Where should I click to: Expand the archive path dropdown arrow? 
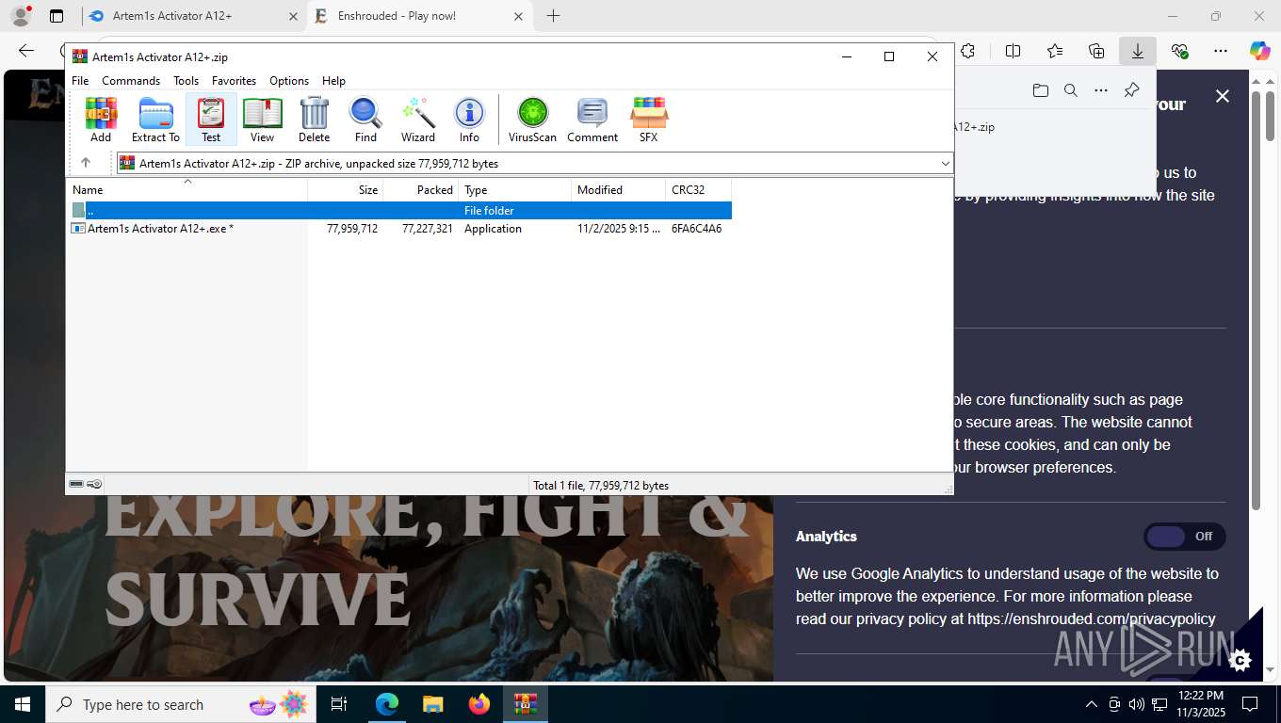point(945,164)
